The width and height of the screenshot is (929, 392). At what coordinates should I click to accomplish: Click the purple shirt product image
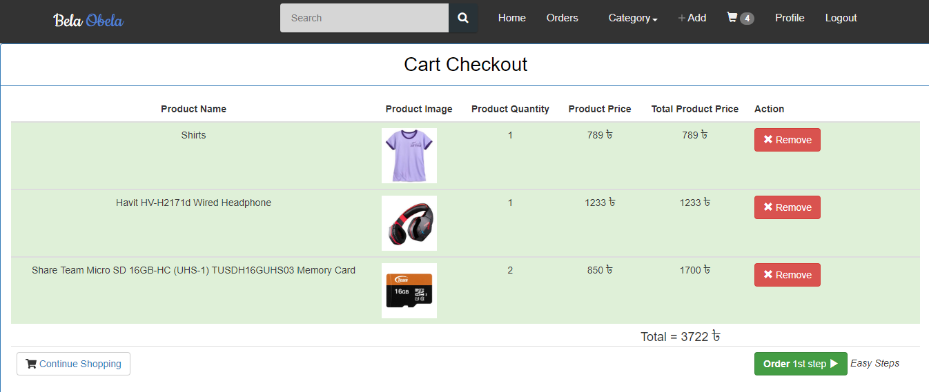pos(409,156)
